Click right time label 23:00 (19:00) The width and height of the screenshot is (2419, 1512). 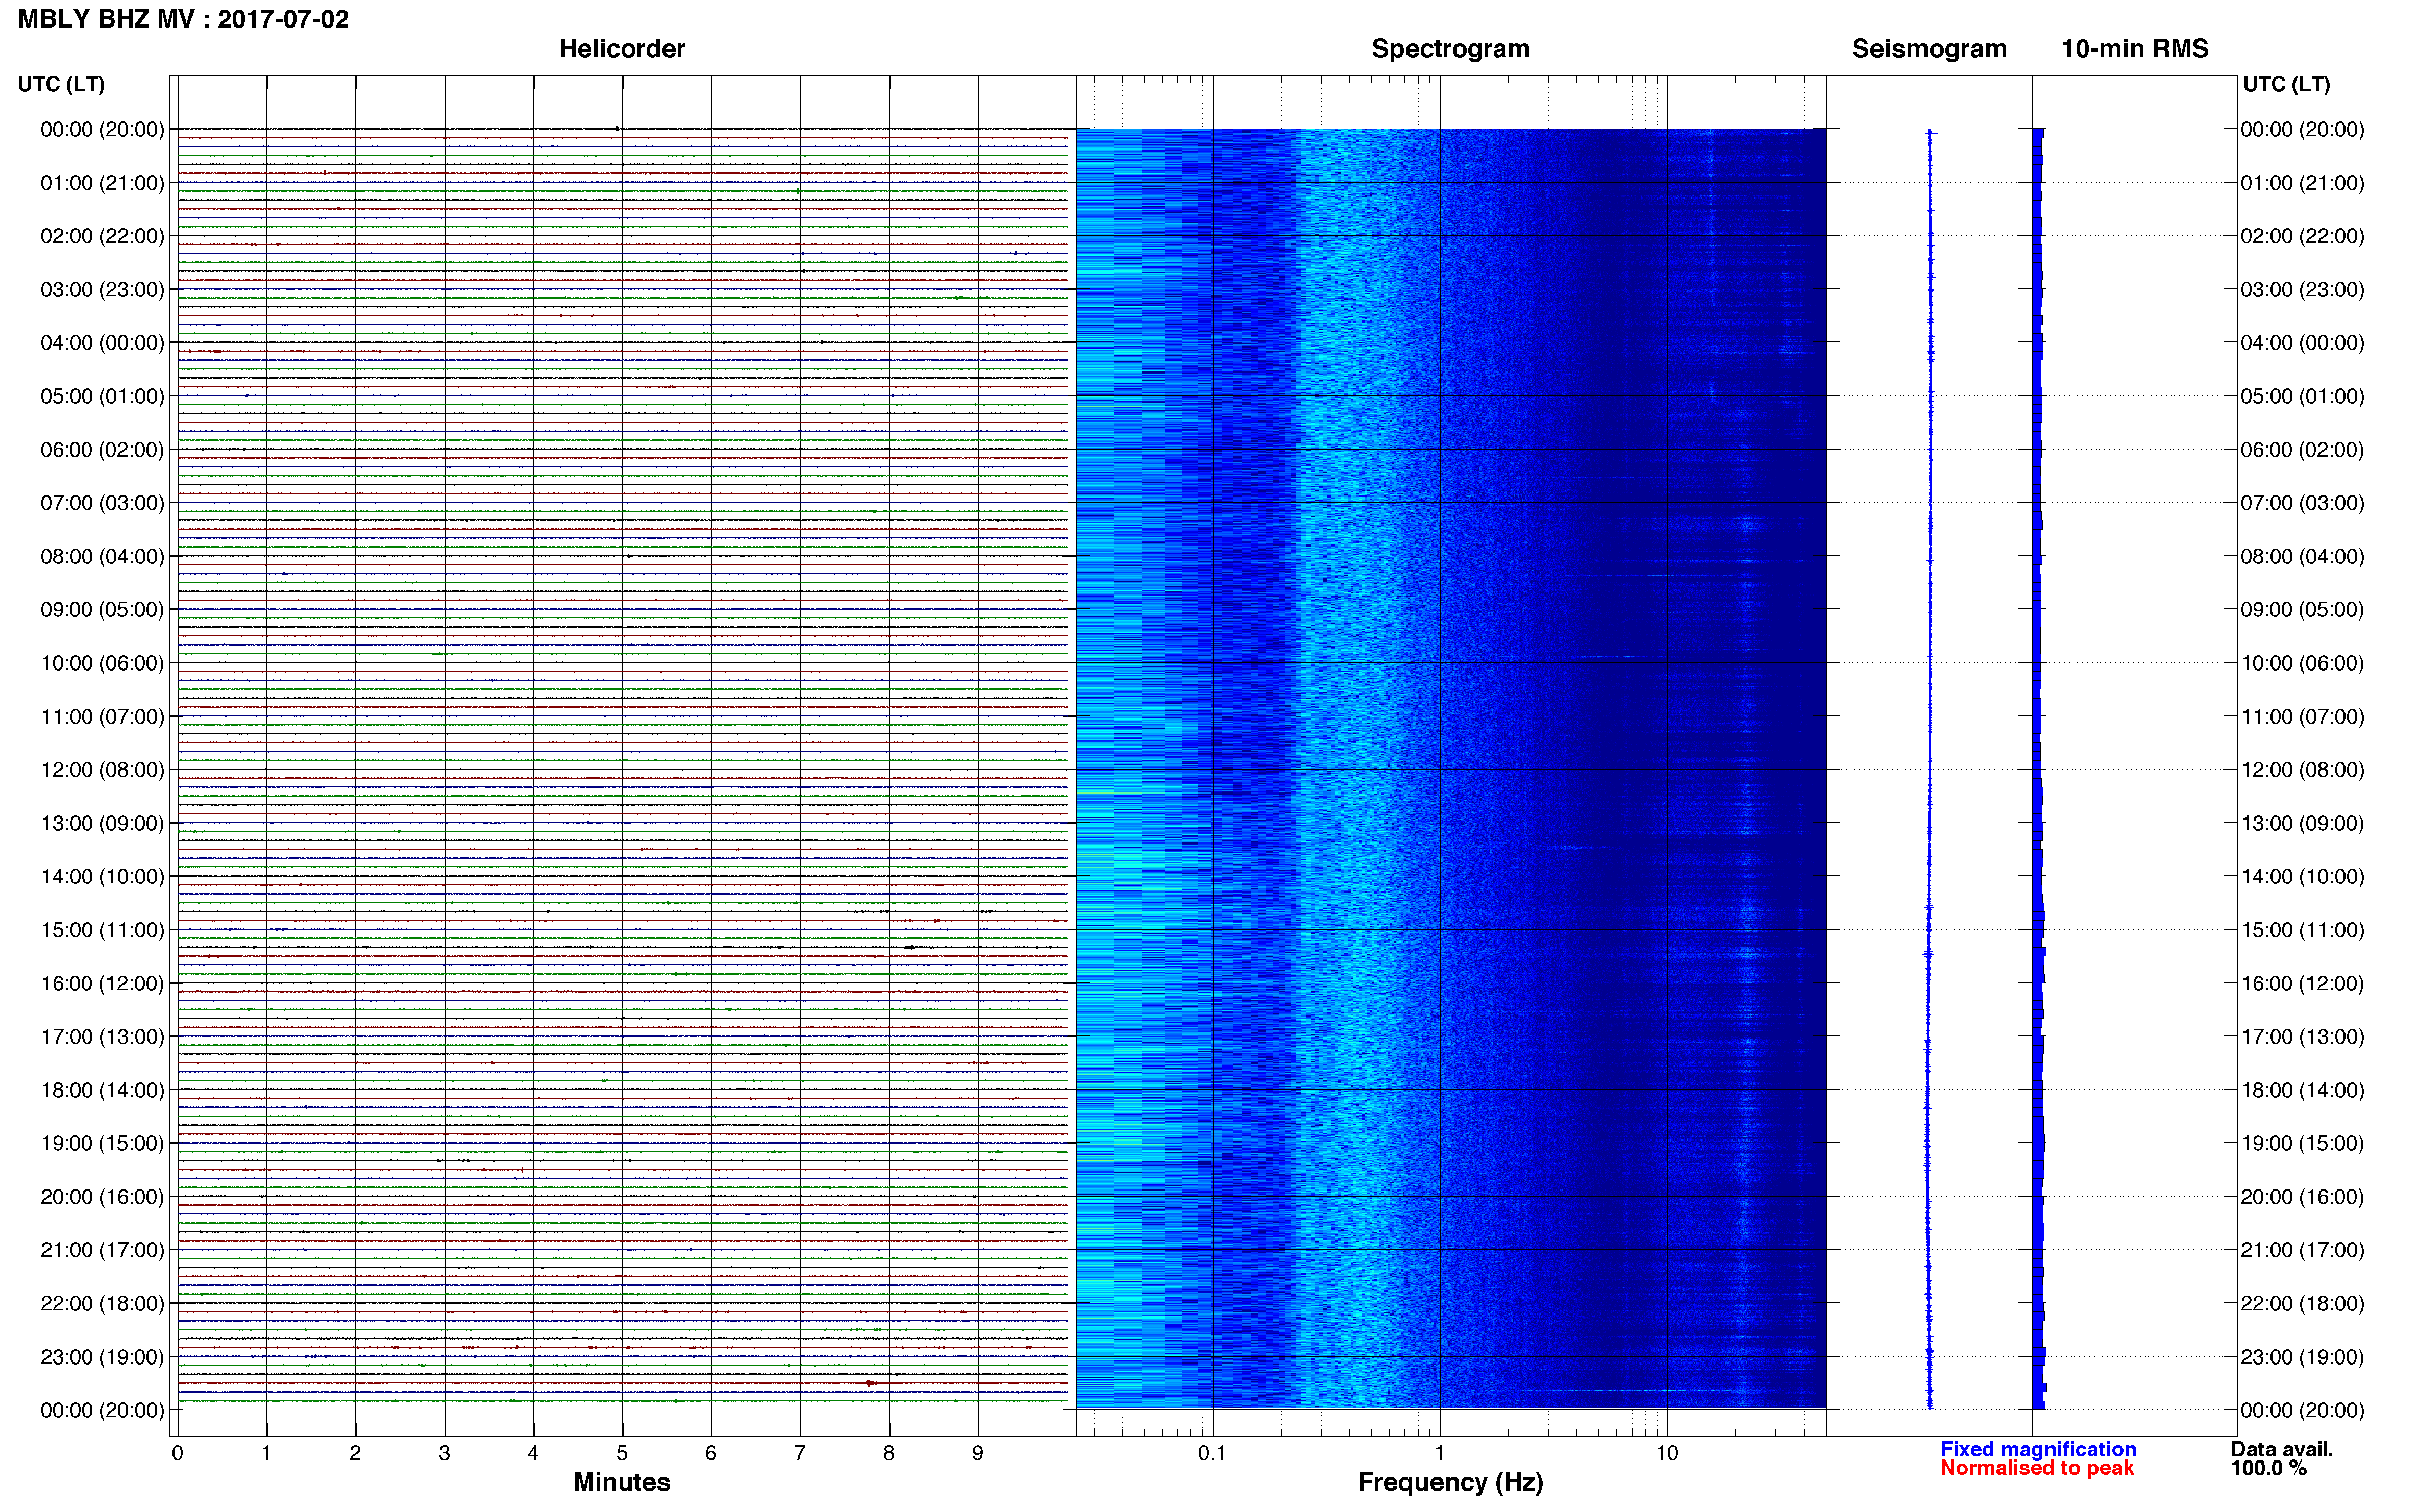2302,1357
